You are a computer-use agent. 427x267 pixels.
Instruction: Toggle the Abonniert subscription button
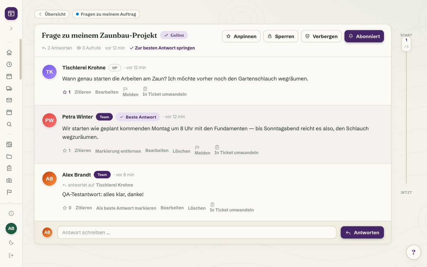point(364,36)
